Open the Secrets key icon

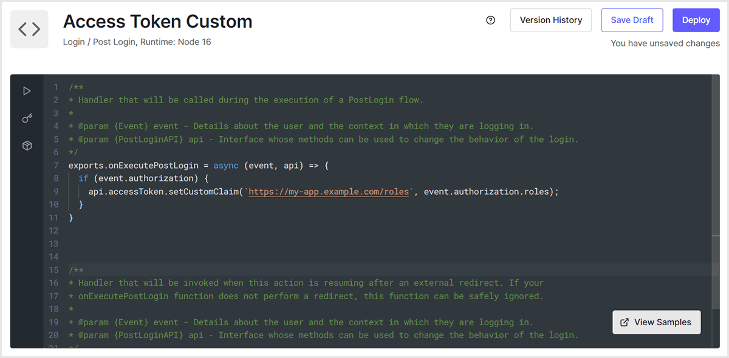pos(27,118)
